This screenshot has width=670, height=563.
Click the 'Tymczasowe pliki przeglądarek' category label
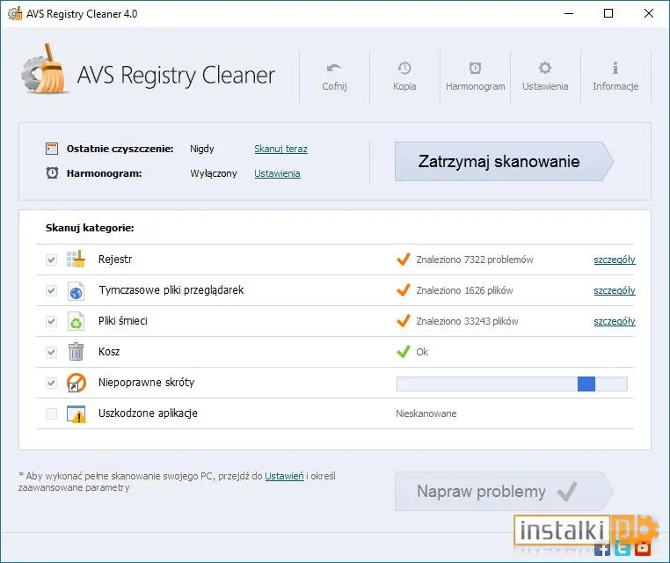pos(171,289)
